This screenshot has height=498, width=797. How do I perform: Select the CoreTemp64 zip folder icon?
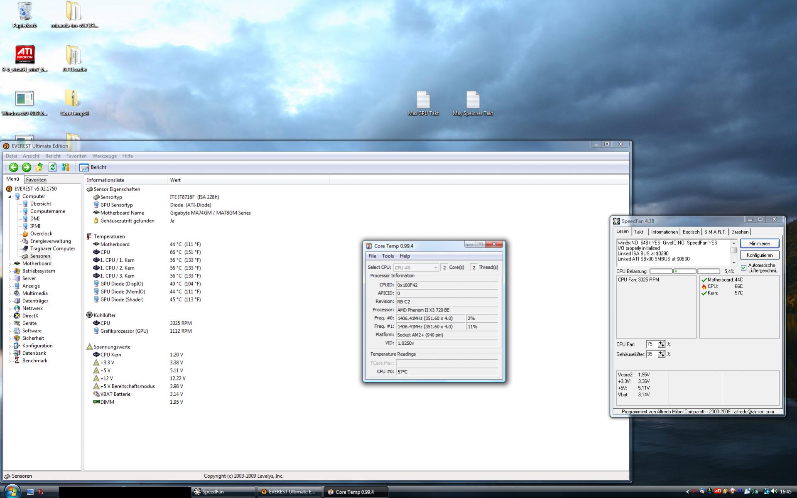coord(74,103)
